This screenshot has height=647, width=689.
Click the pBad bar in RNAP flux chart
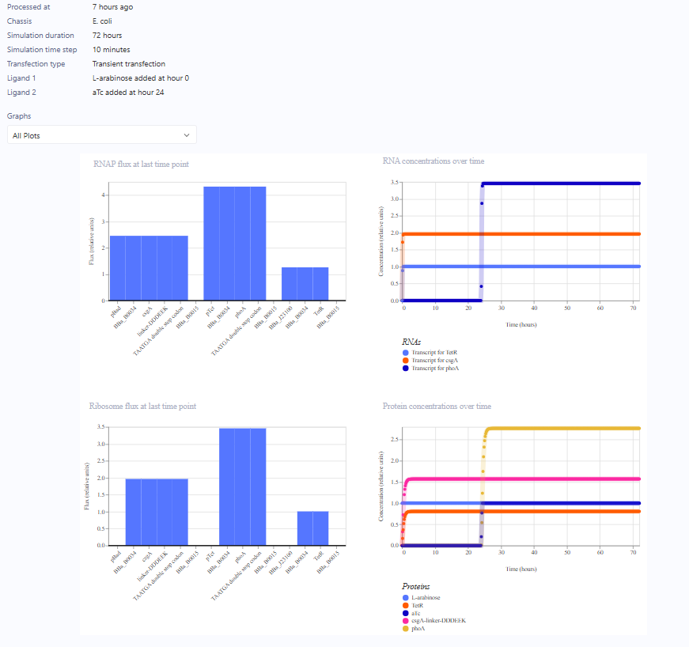(118, 268)
